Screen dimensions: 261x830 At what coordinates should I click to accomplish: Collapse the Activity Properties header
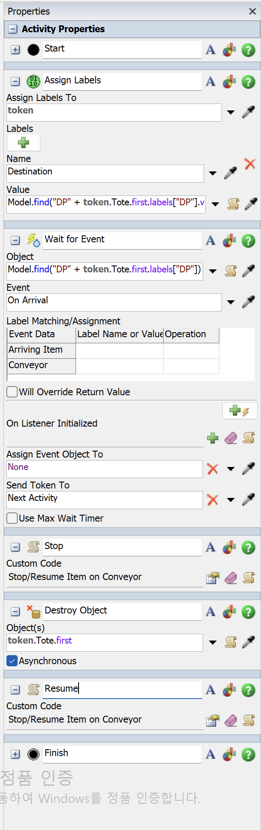[13, 29]
